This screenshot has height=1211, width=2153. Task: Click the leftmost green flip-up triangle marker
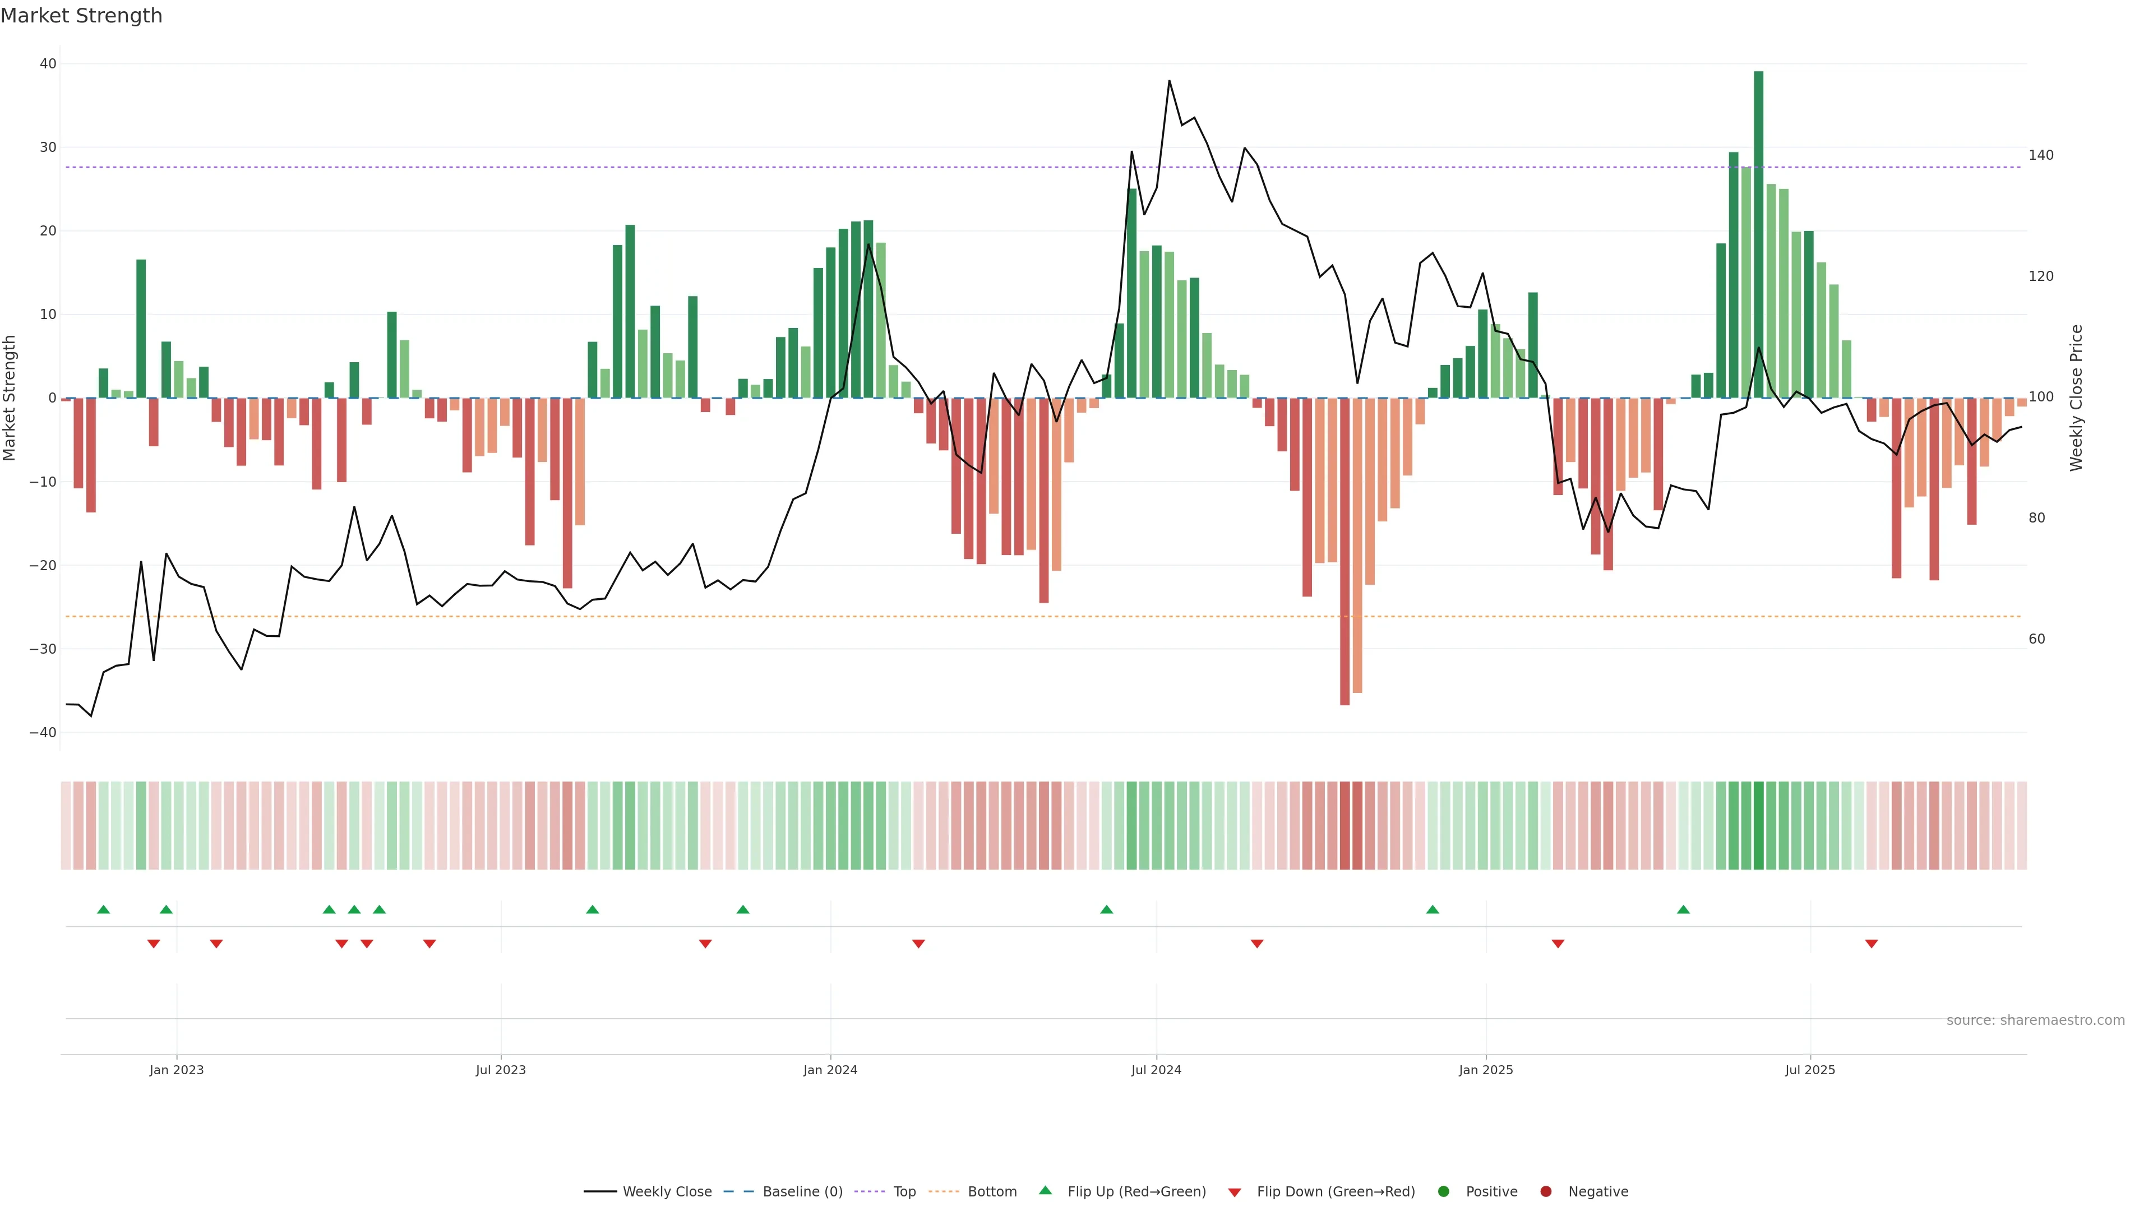[x=104, y=909]
